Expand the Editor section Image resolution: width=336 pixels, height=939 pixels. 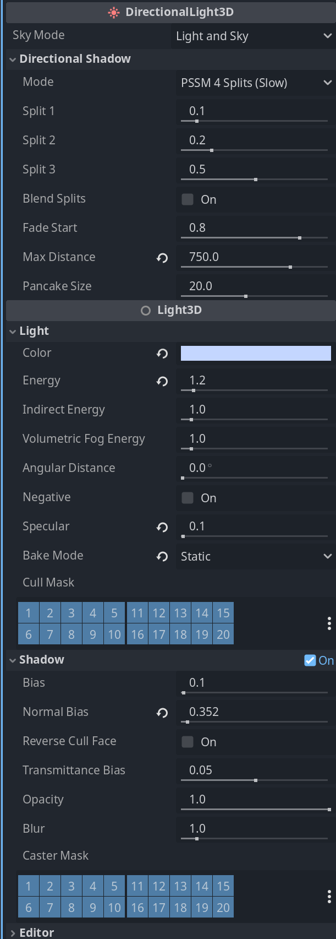pyautogui.click(x=13, y=932)
